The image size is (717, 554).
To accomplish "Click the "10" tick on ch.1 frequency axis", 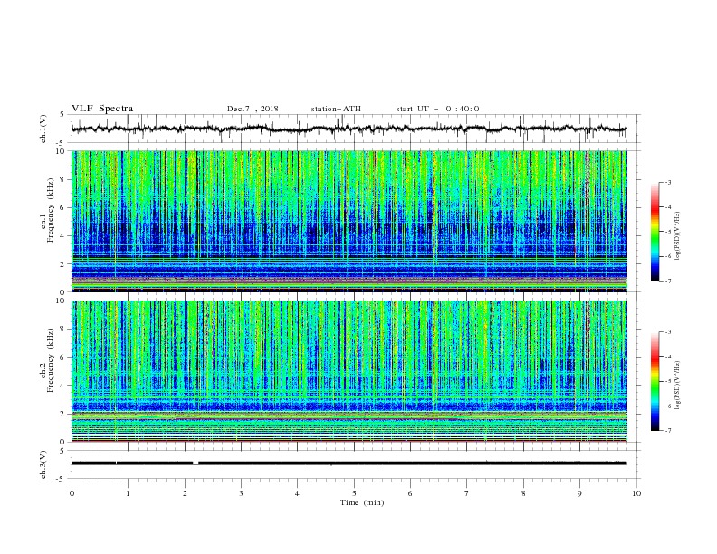I will coord(62,151).
